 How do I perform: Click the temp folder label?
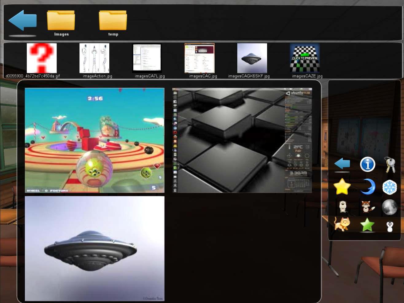[x=113, y=34]
